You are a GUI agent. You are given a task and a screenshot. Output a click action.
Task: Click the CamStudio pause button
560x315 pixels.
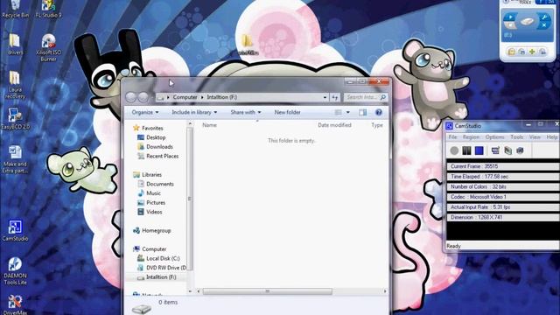tap(466, 150)
